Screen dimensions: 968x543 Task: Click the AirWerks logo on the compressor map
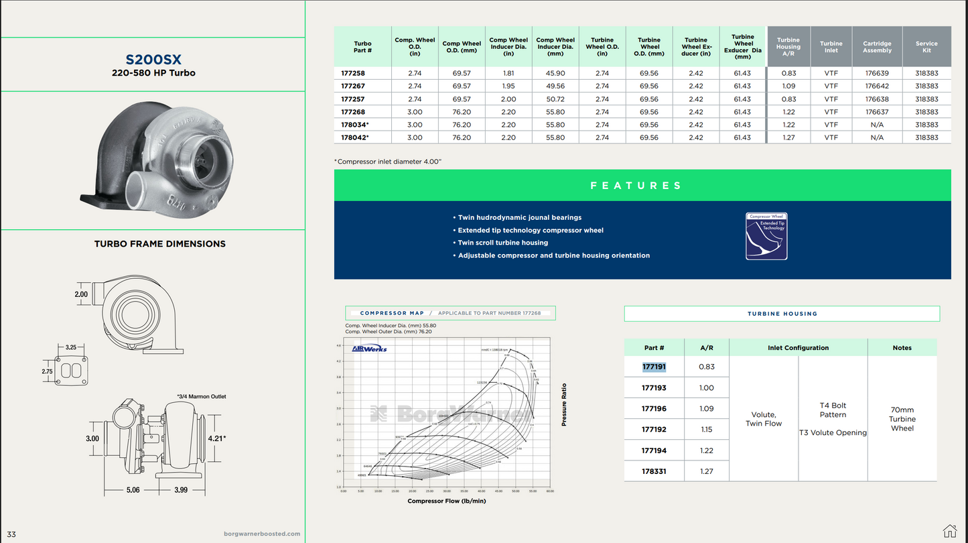click(370, 349)
